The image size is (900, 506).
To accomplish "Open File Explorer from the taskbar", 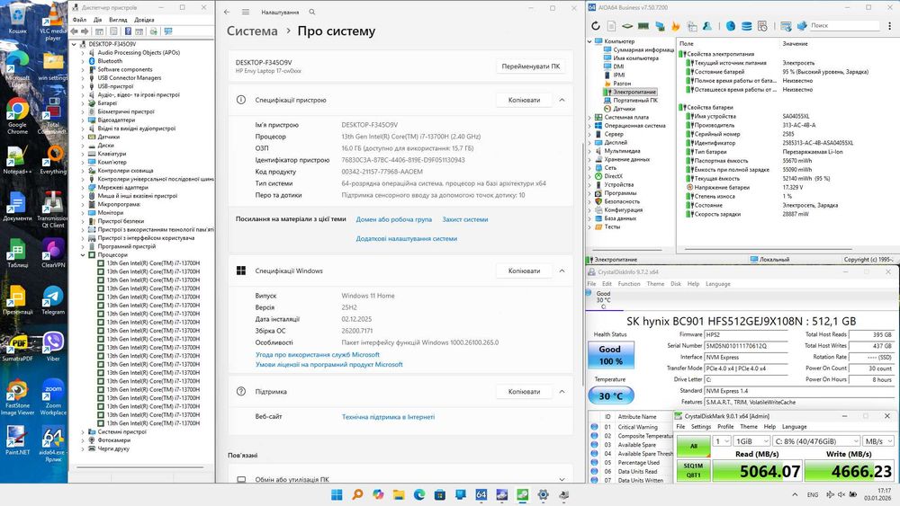I will 399,494.
